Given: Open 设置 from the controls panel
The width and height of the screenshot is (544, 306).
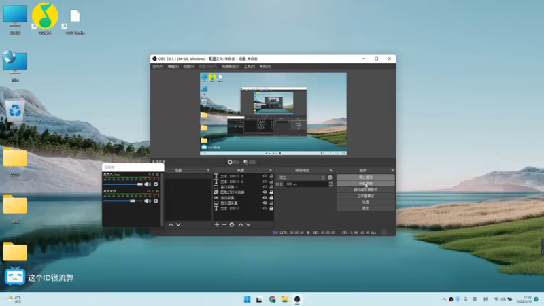Looking at the screenshot, I should pos(365,202).
